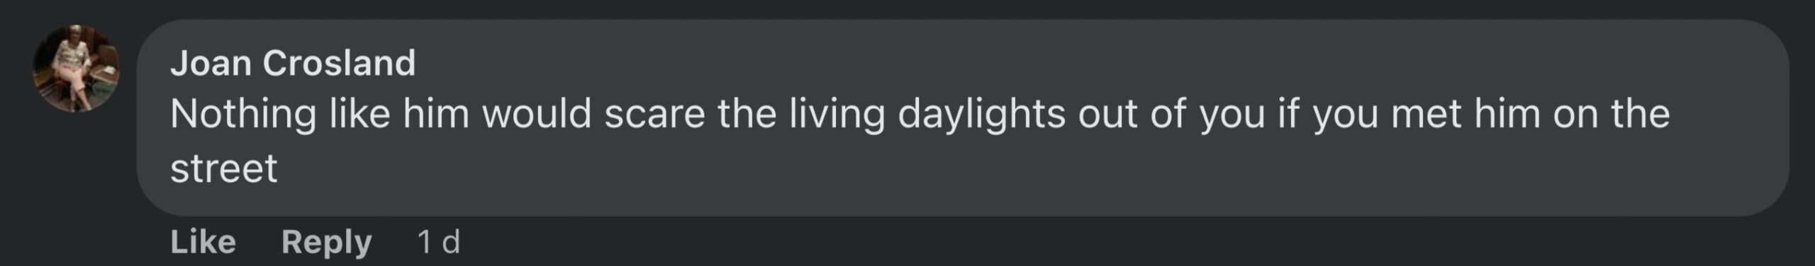The image size is (1815, 266).
Task: Click the word 'street' on second line
Action: [x=224, y=168]
